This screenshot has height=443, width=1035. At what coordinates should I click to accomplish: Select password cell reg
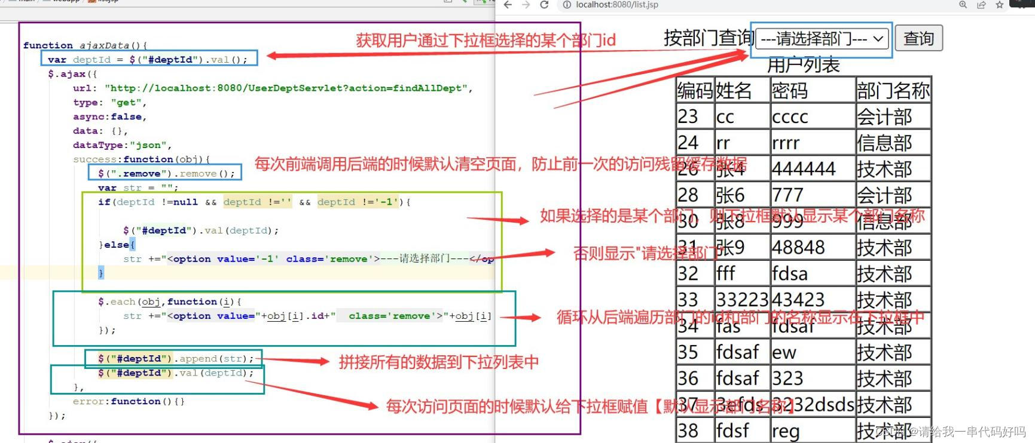pos(813,430)
